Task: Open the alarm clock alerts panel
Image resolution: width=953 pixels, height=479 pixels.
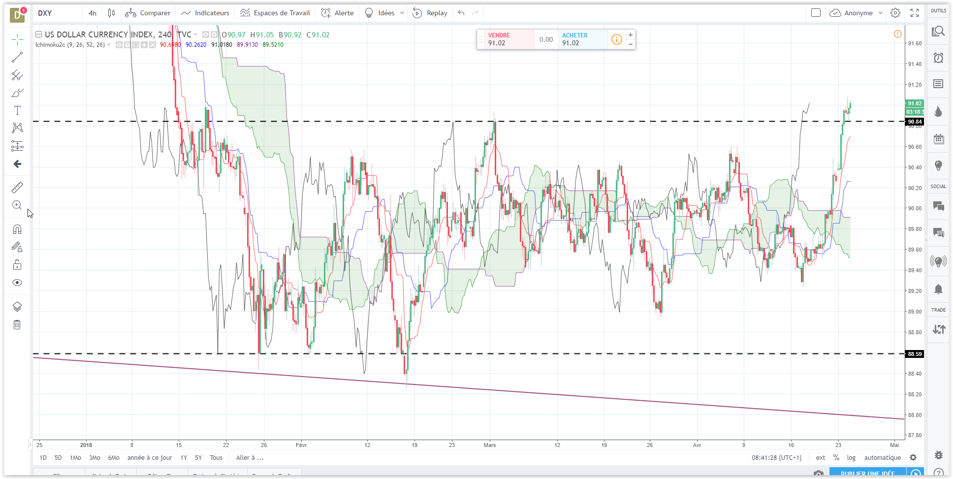Action: pyautogui.click(x=938, y=58)
